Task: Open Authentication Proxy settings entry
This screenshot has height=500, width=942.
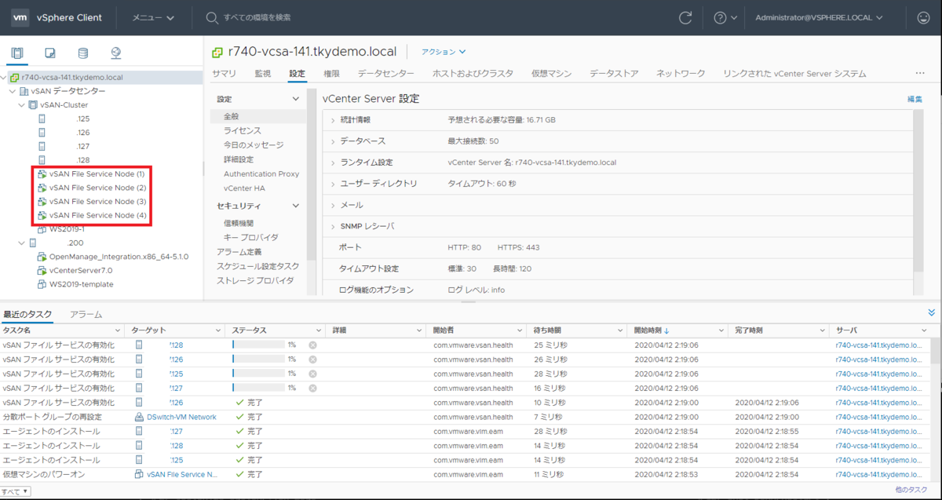Action: coord(261,174)
